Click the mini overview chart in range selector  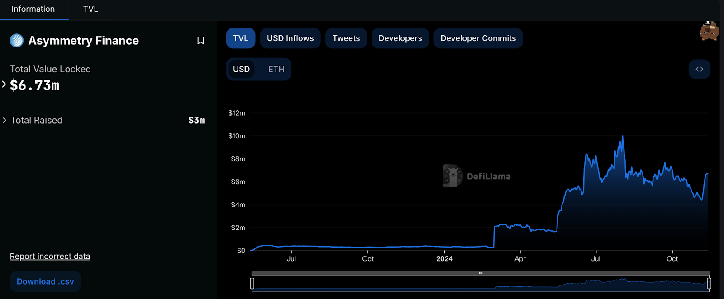pos(481,283)
